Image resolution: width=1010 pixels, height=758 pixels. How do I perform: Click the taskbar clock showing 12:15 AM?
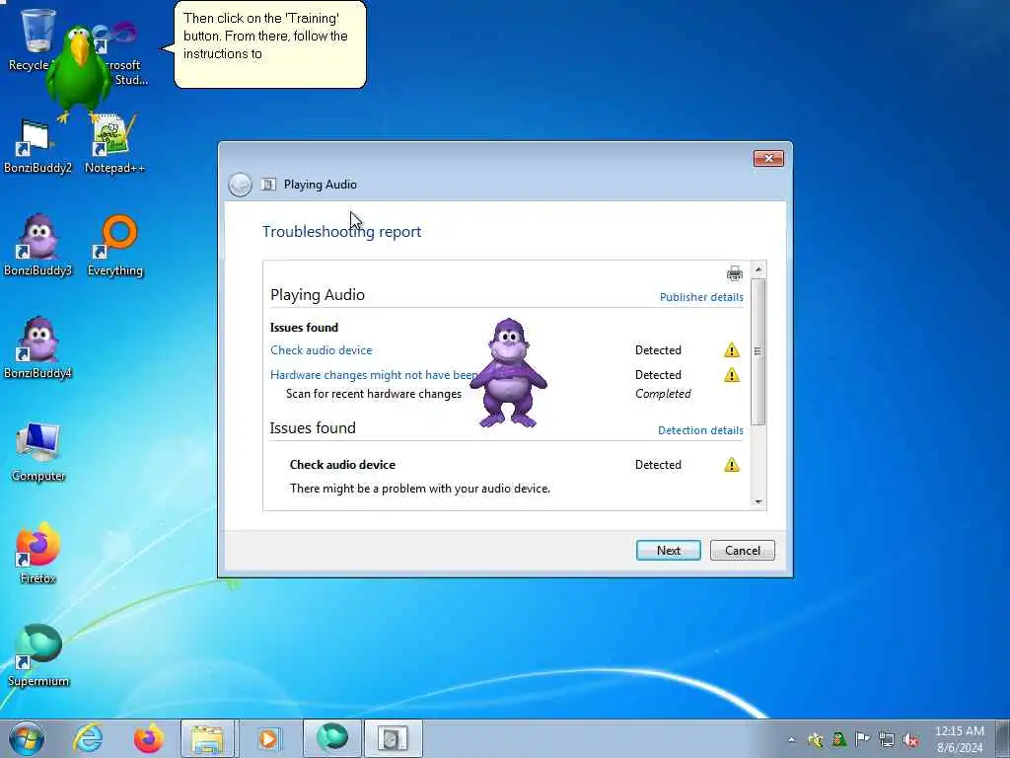pyautogui.click(x=960, y=739)
